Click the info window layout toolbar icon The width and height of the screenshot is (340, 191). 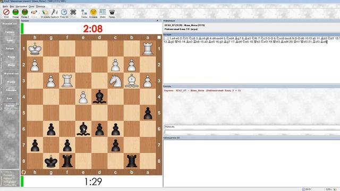tap(103, 12)
